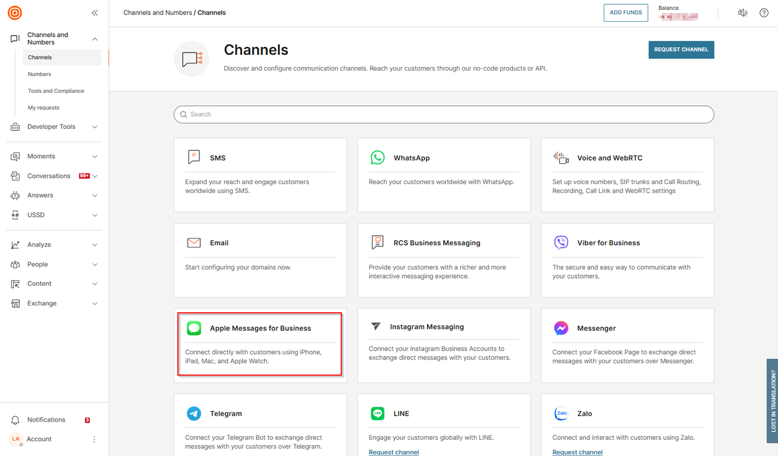Expand the Conversations chevron

click(95, 176)
